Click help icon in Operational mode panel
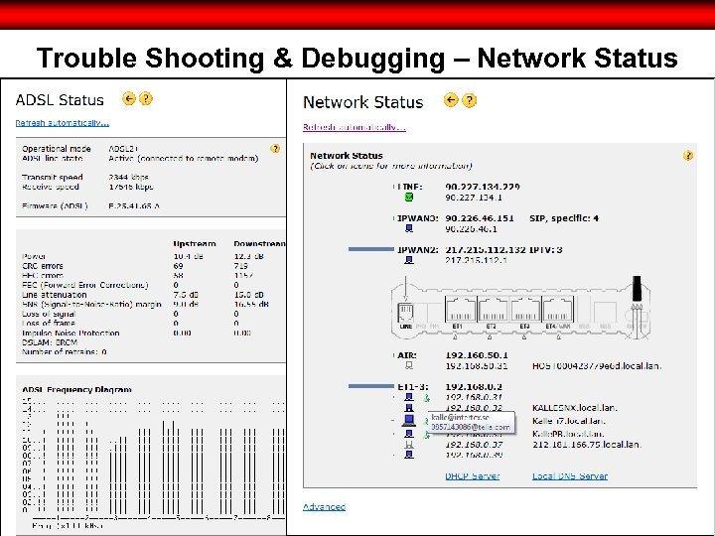715x536 pixels. coord(275,149)
